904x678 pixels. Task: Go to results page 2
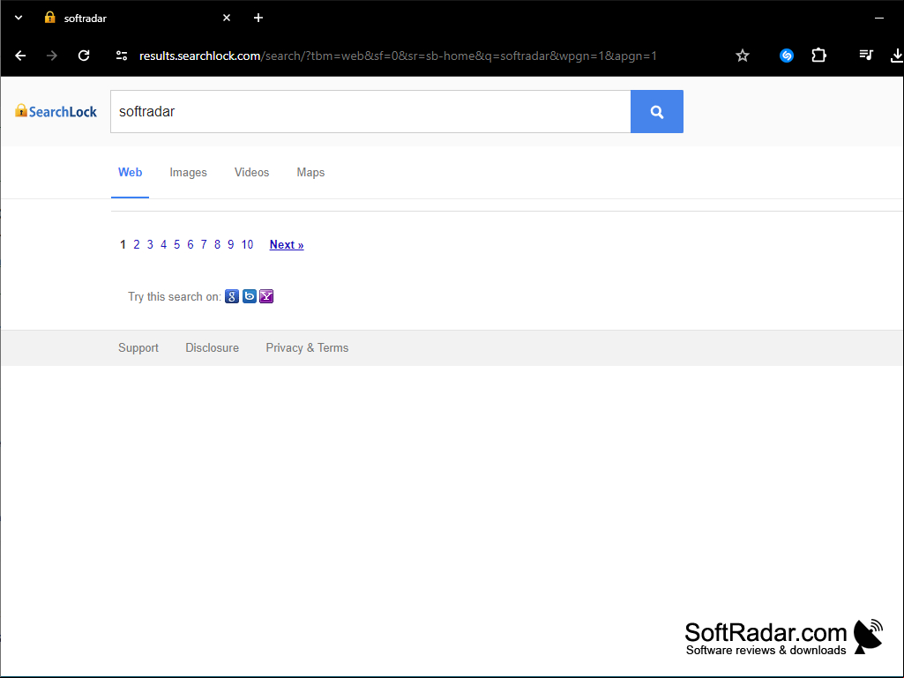(137, 244)
